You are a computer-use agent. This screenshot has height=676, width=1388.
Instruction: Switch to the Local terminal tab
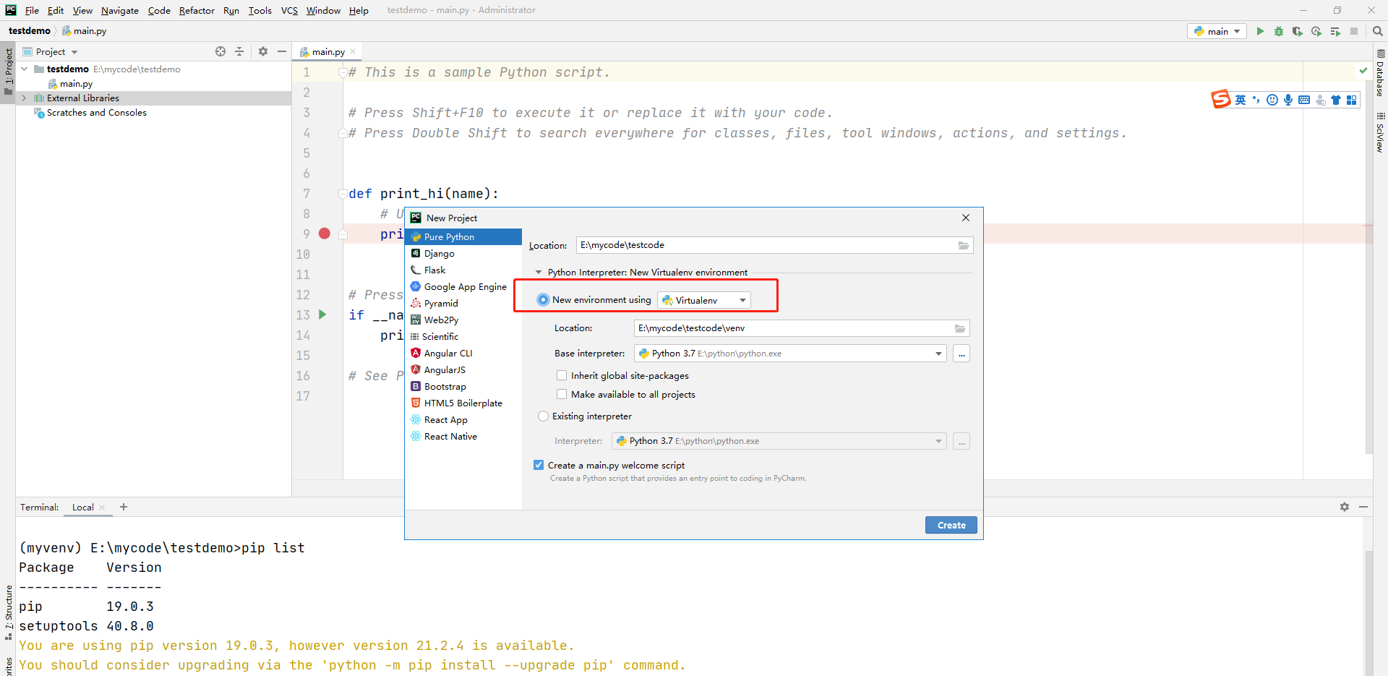pyautogui.click(x=83, y=508)
